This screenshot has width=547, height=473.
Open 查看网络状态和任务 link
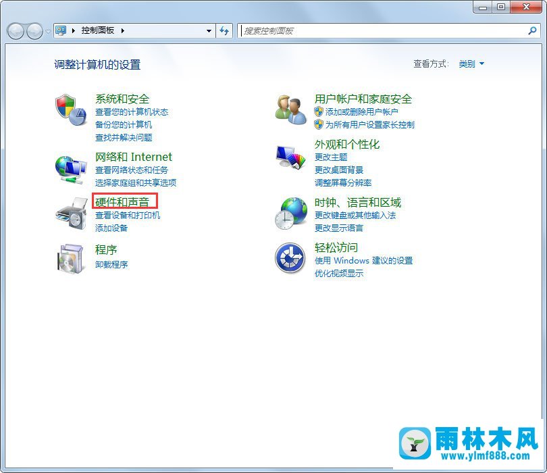(132, 170)
